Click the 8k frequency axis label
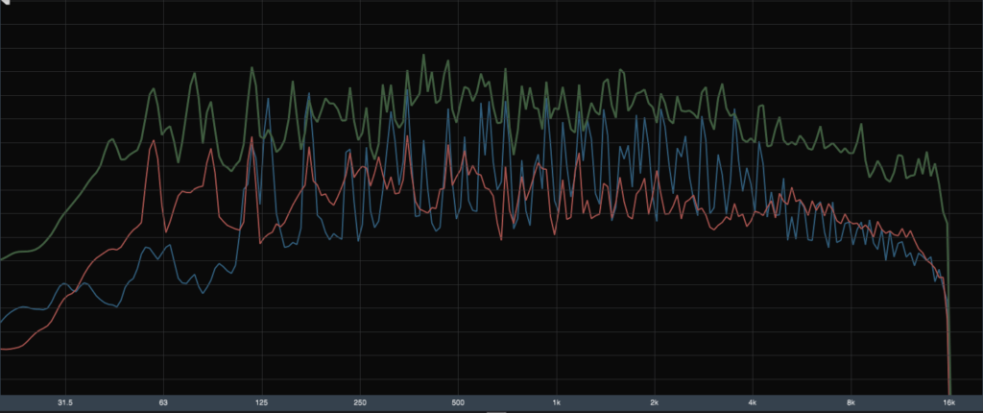The image size is (983, 413). pyautogui.click(x=851, y=402)
